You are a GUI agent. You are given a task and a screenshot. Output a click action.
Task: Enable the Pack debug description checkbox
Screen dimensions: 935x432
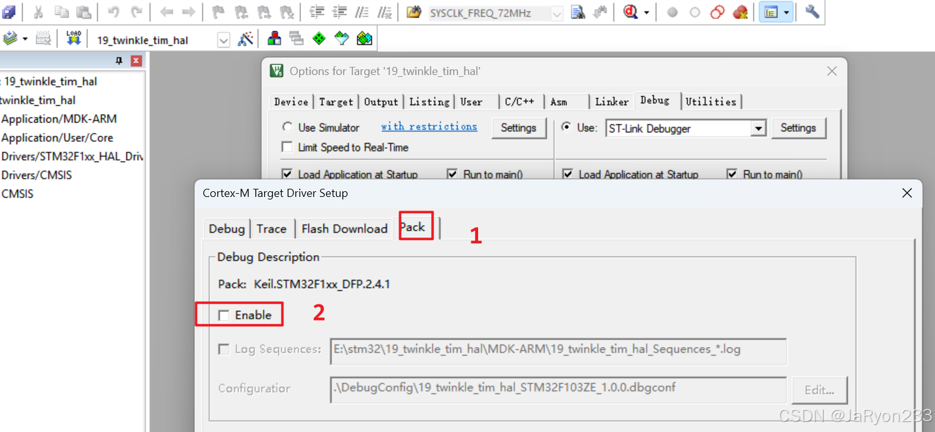[223, 315]
